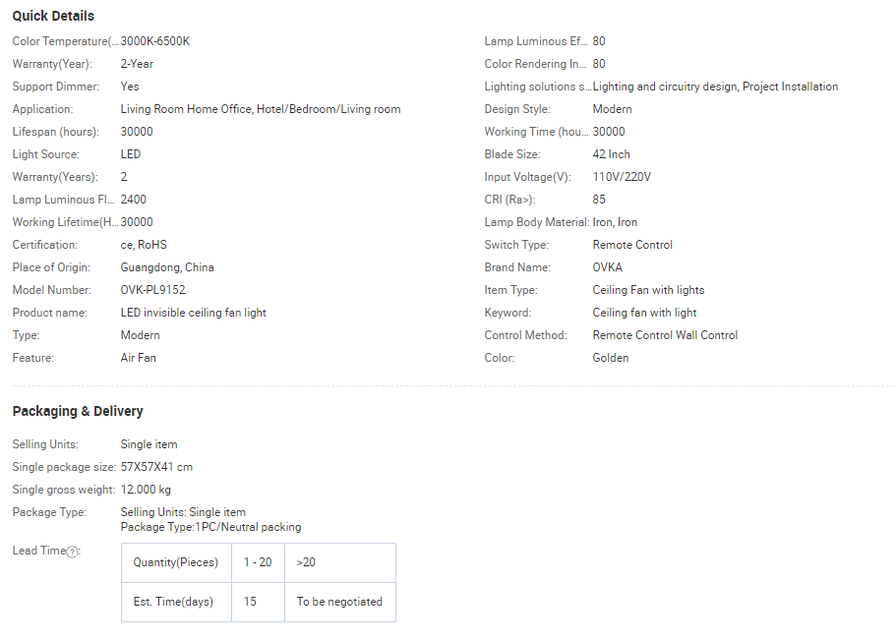Image resolution: width=896 pixels, height=641 pixels.
Task: Click the truncated Color Temperature label
Action: [x=66, y=41]
